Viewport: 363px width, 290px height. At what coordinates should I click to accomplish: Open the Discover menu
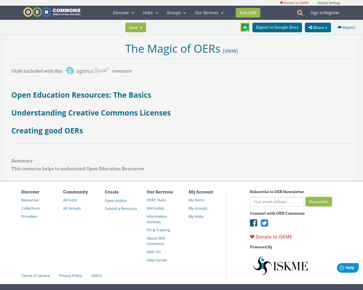(123, 12)
